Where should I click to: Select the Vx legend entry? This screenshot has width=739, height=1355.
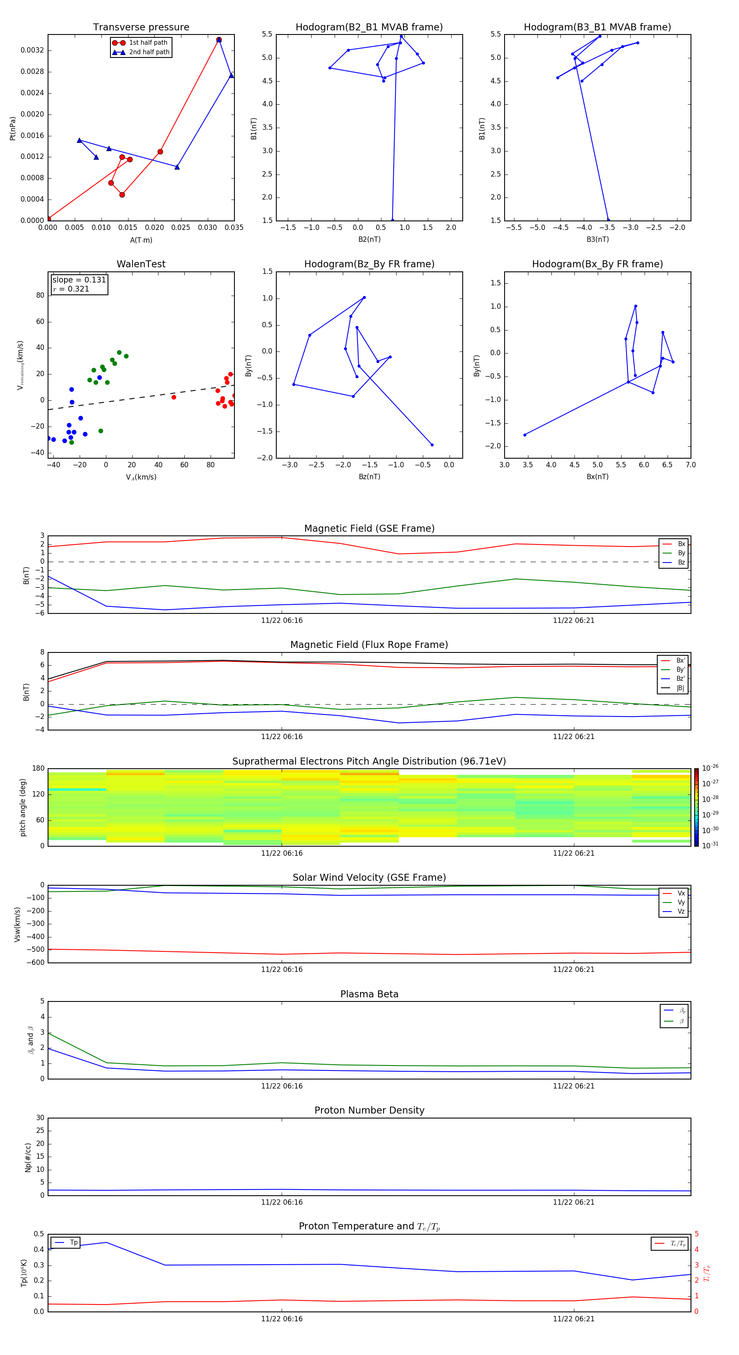pyautogui.click(x=674, y=894)
